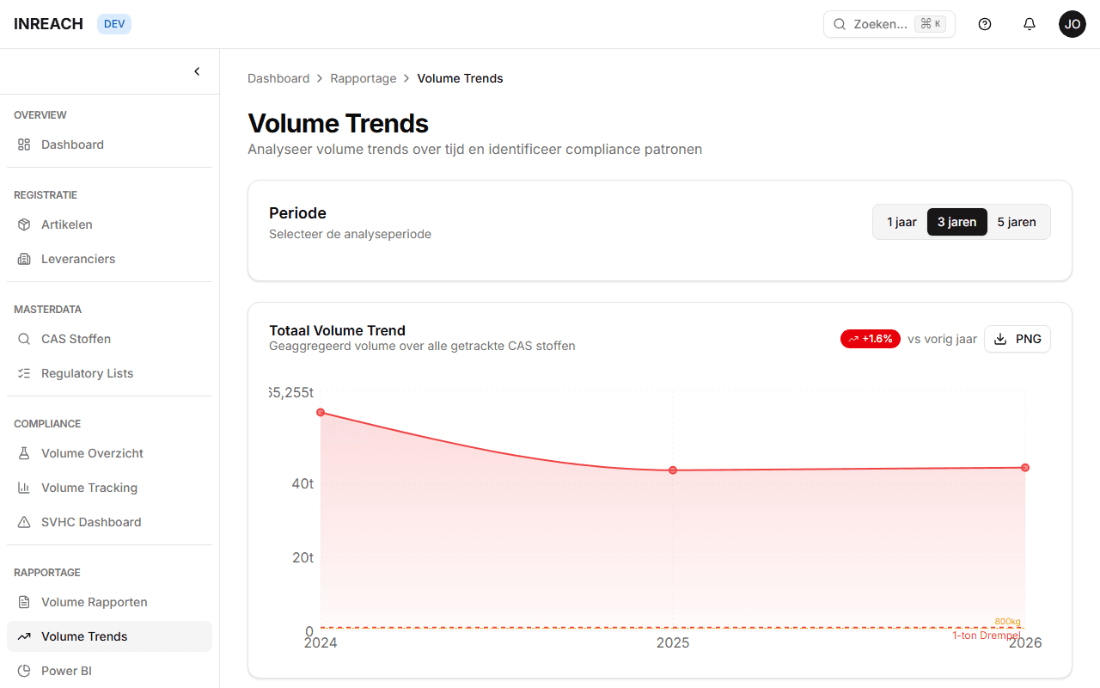The width and height of the screenshot is (1100, 688).
Task: Click the Volume Overzicht flask icon
Action: coord(24,453)
